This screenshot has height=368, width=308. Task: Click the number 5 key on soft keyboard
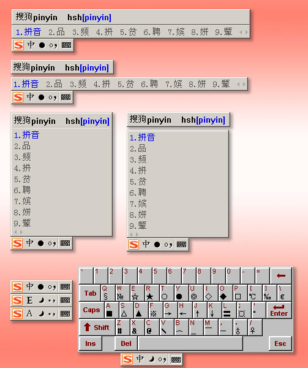point(159,275)
